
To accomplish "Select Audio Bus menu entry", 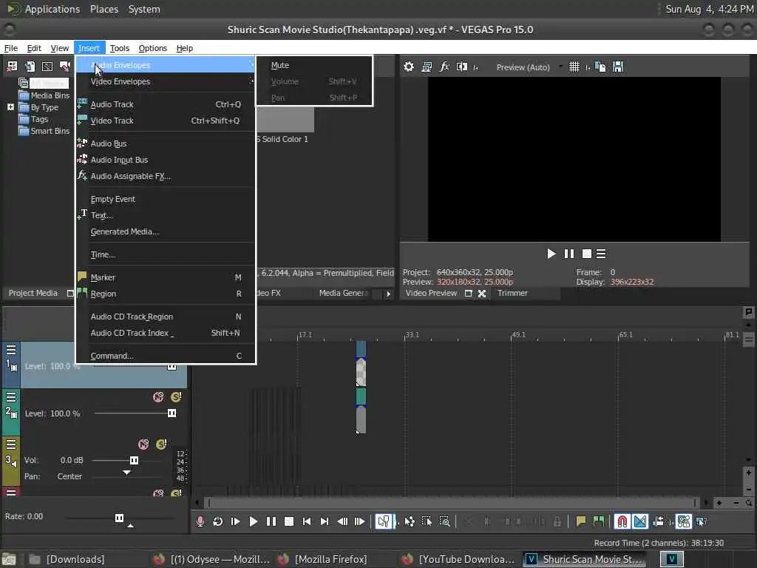I will tap(165, 143).
